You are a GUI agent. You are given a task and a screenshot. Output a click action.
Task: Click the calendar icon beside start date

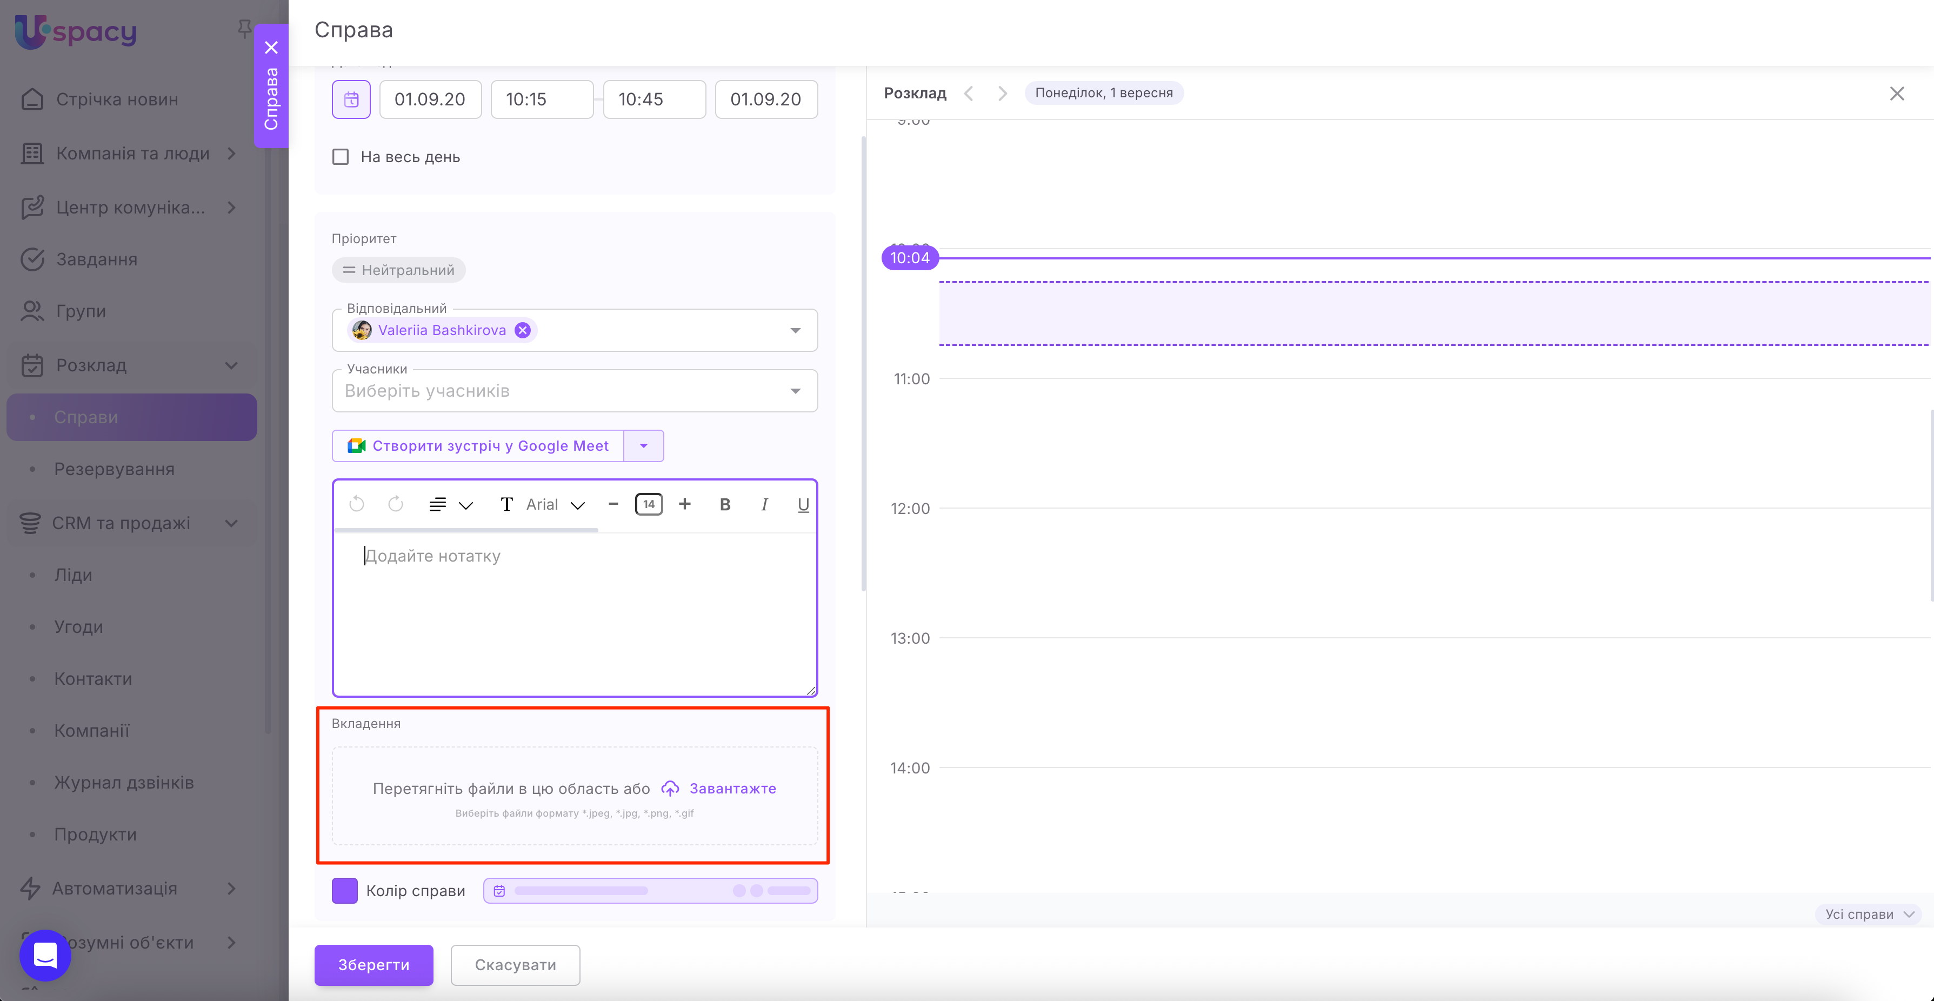tap(351, 99)
